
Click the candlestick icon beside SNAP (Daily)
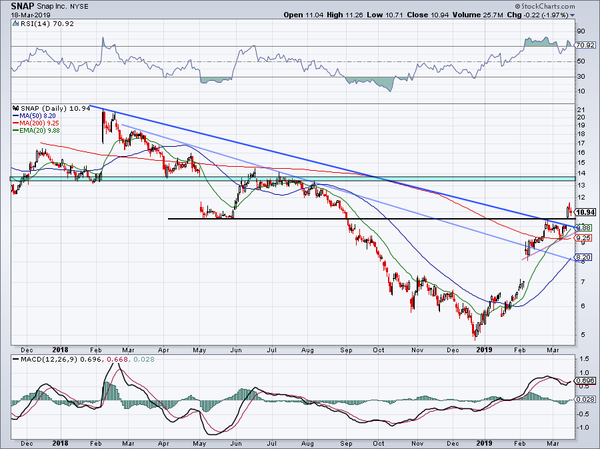pos(15,108)
